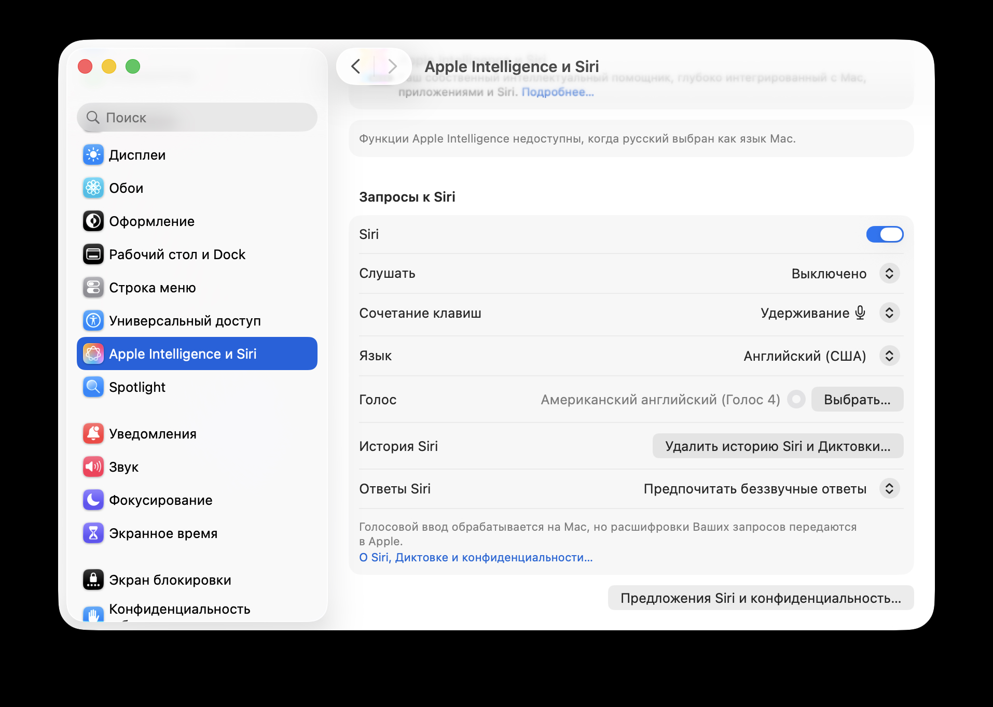Click the Запросы к Siri heading
This screenshot has width=993, height=707.
click(x=407, y=197)
